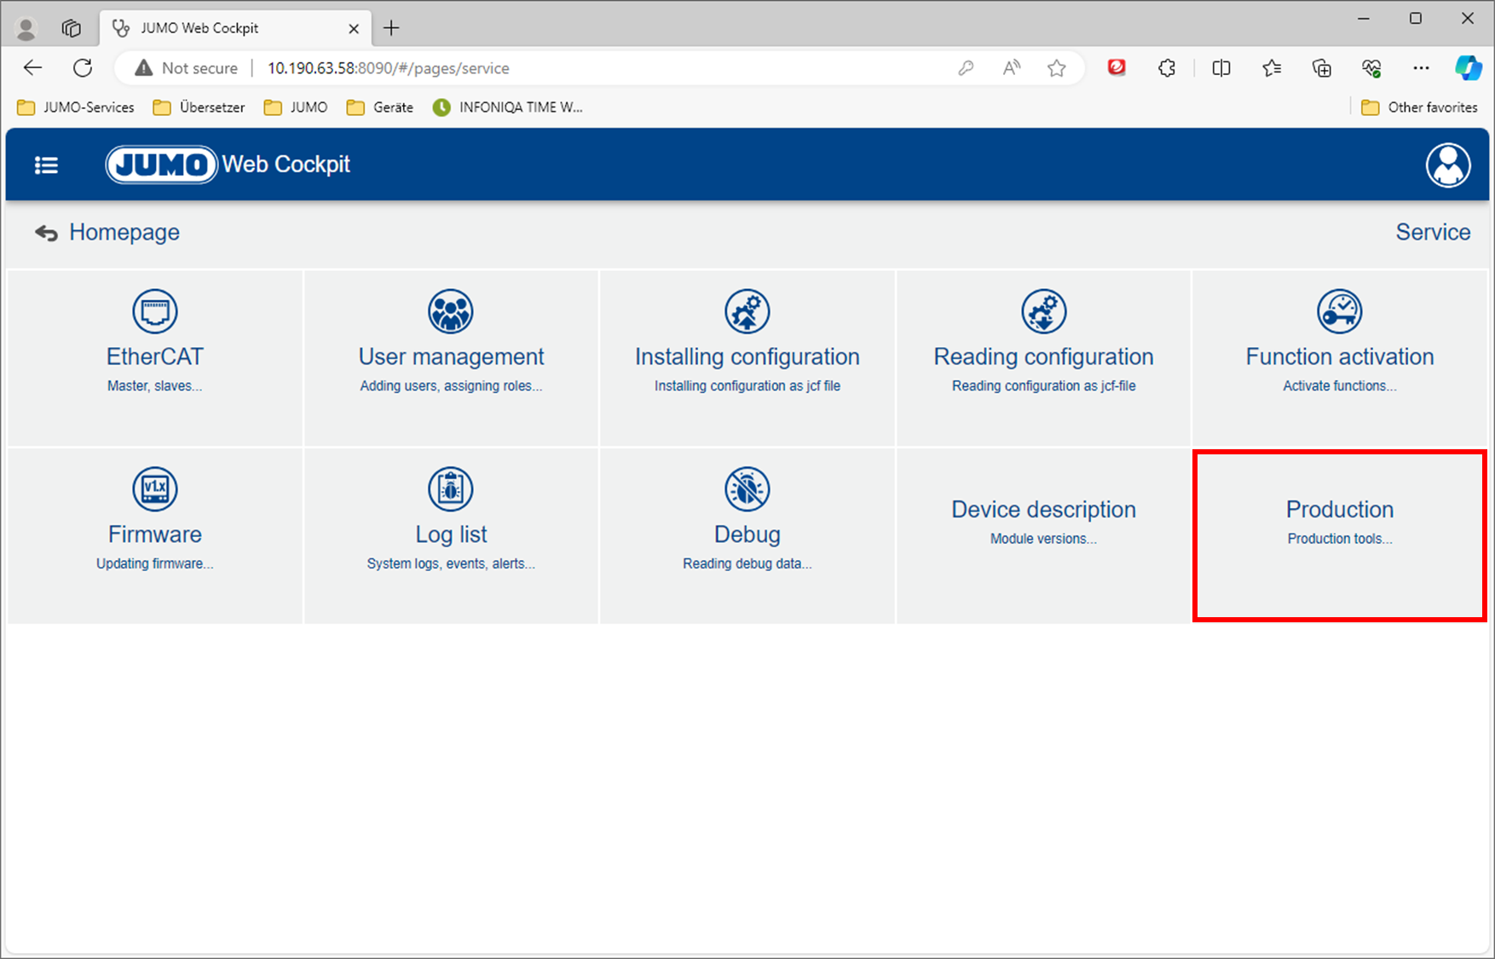Click the JUMO Web Cockpit logo

click(228, 165)
